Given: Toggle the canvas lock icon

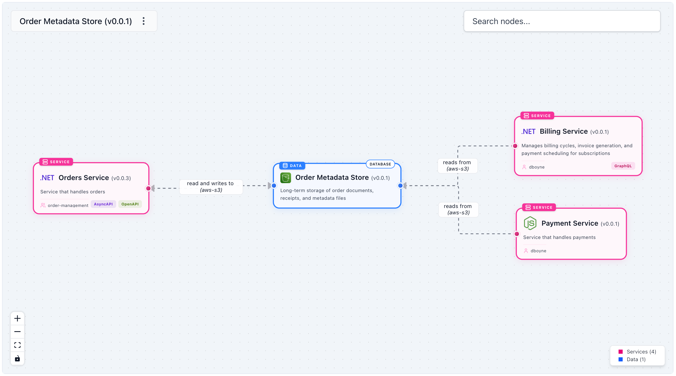Looking at the screenshot, I should pyautogui.click(x=17, y=358).
